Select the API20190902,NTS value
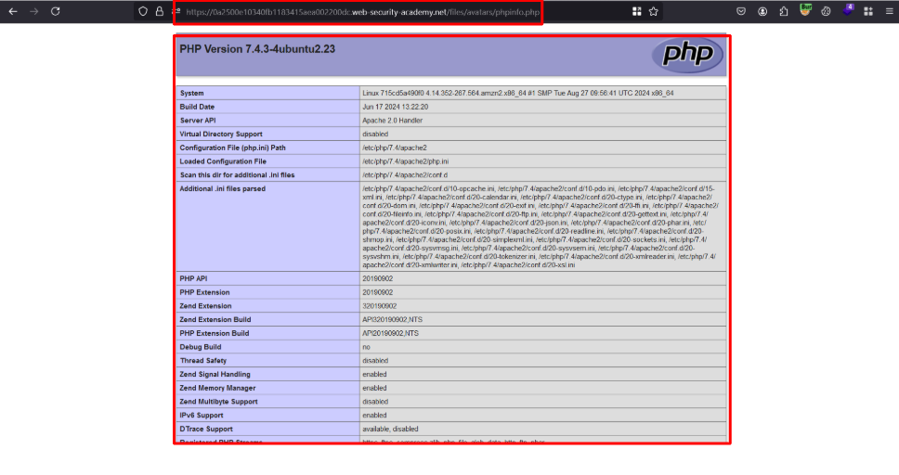 click(390, 333)
